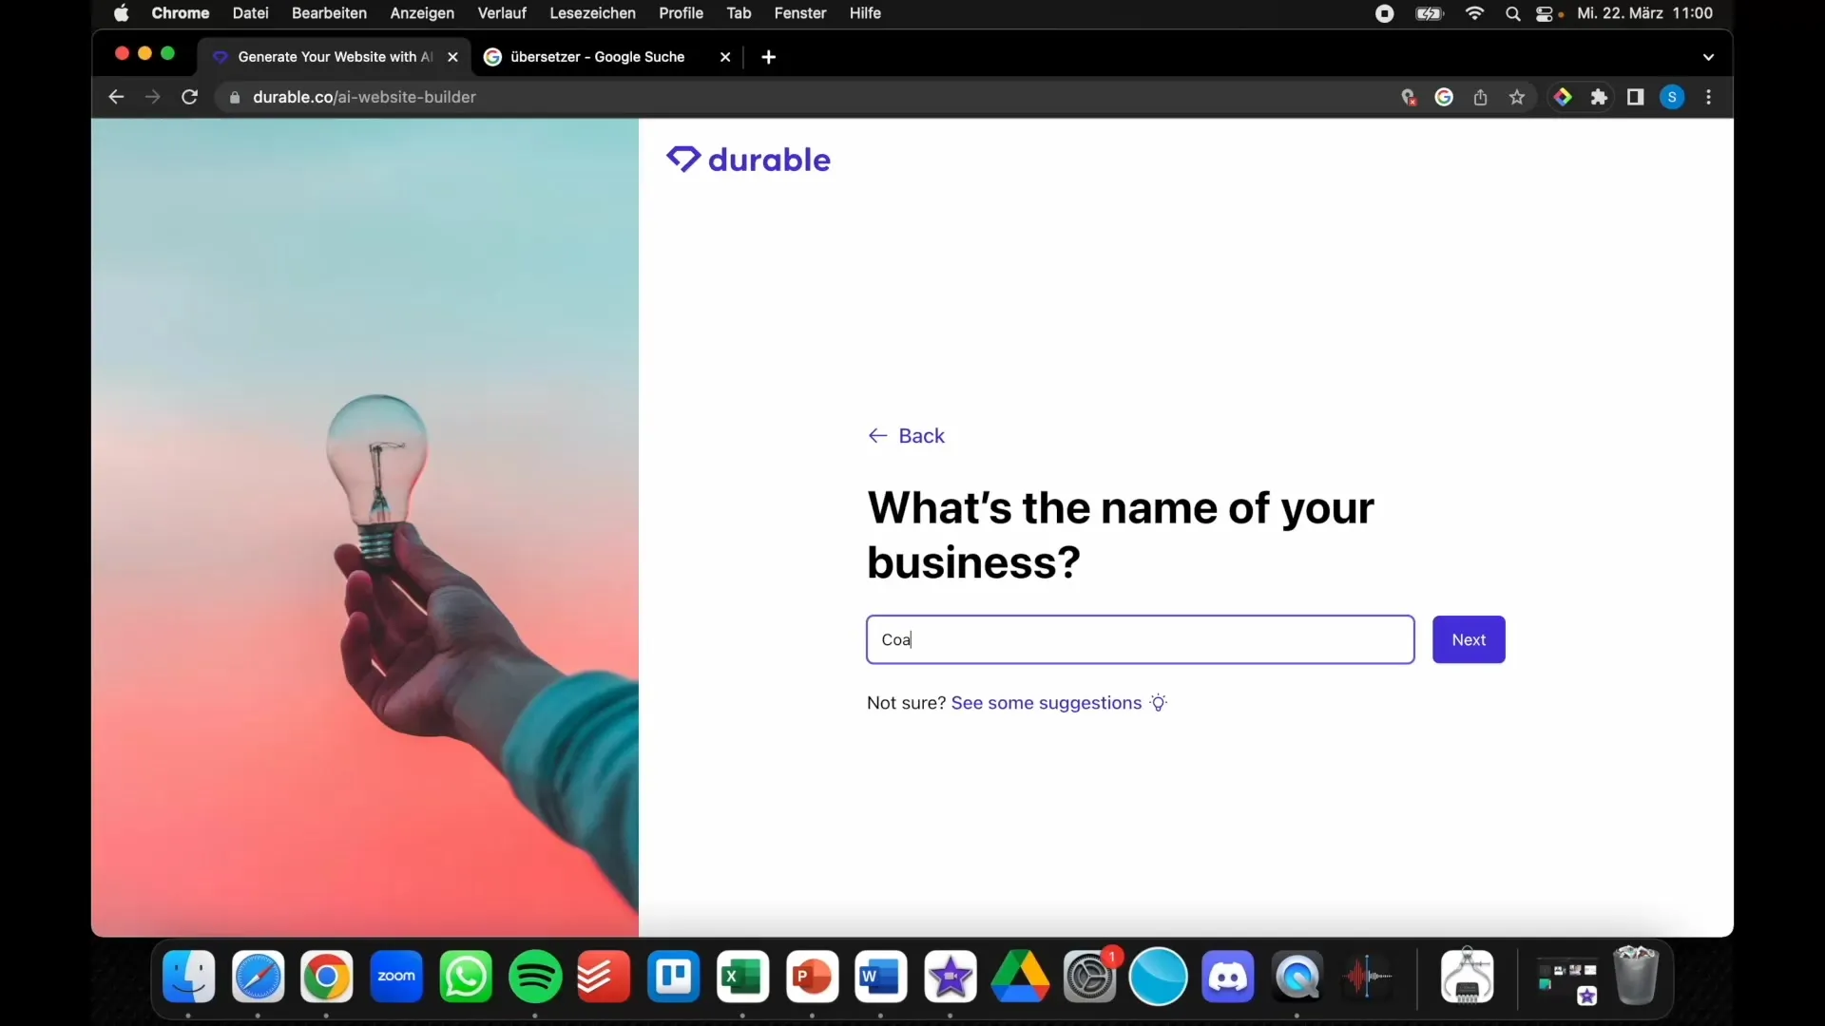This screenshot has width=1825, height=1026.
Task: Click the durable.co address bar
Action: coord(798,97)
